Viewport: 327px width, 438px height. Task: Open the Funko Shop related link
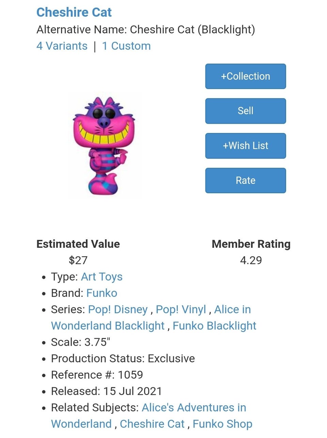pyautogui.click(x=222, y=424)
